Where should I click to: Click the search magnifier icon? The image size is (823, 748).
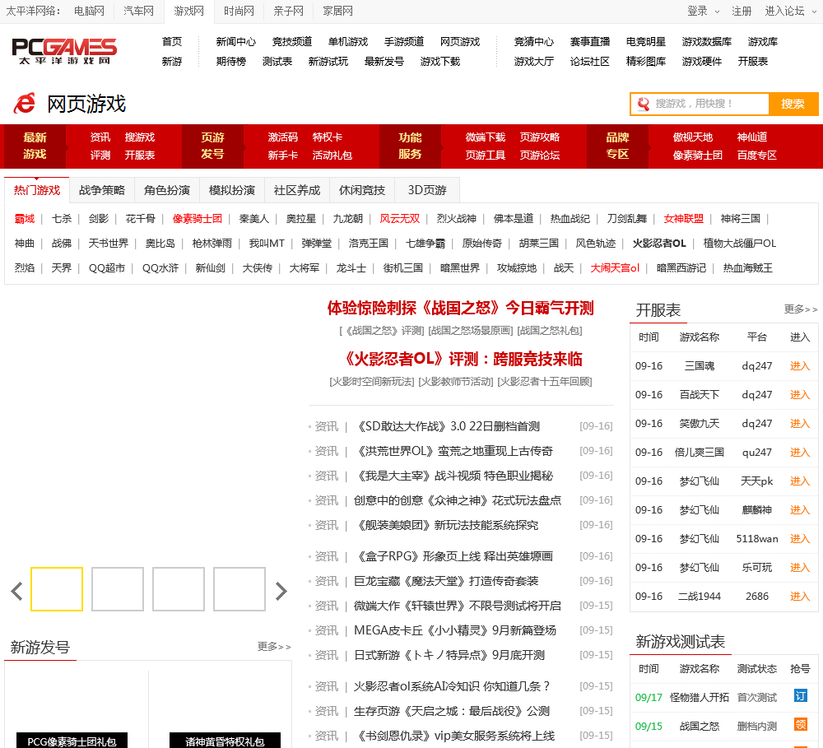(643, 104)
